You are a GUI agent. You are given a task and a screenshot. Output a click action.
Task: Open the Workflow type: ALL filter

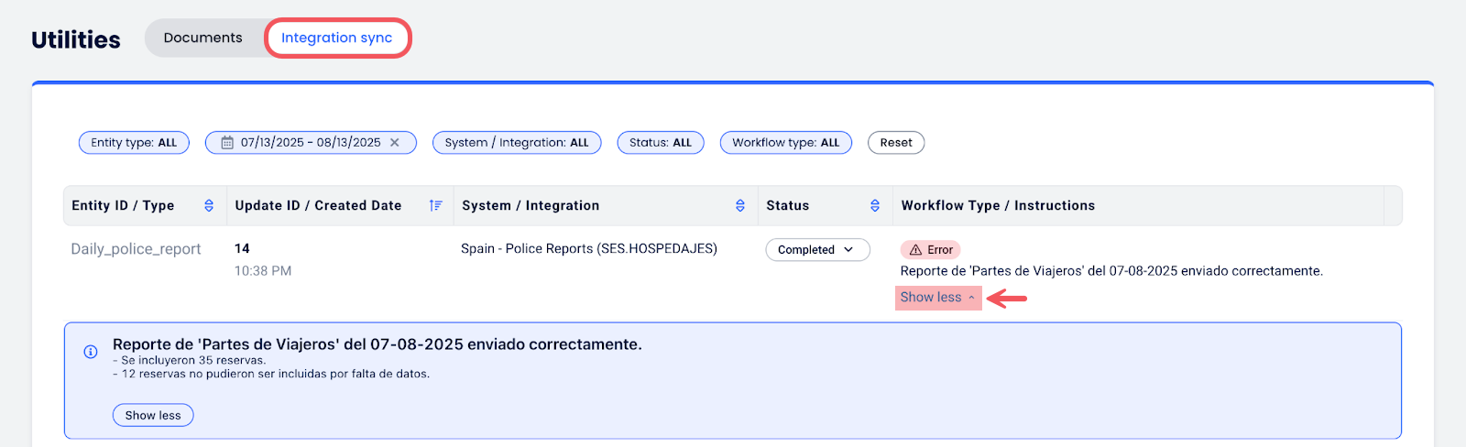(785, 143)
